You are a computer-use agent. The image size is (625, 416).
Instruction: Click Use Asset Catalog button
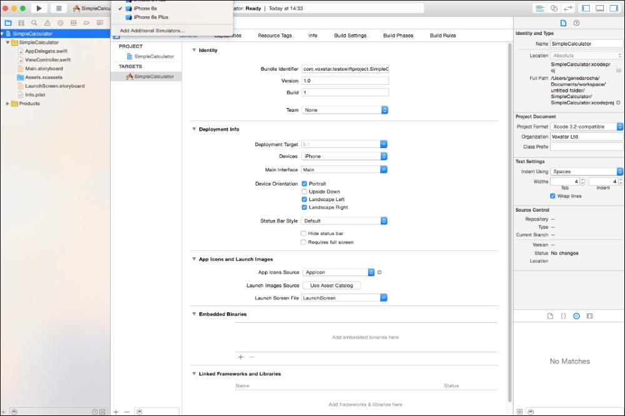(332, 285)
